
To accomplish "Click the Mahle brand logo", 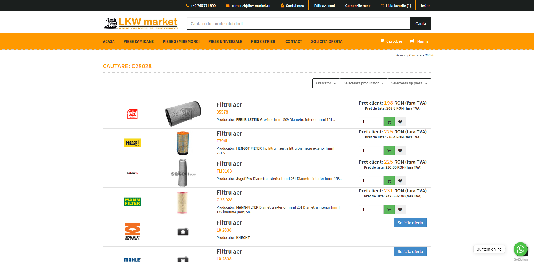I will click(x=132, y=260).
